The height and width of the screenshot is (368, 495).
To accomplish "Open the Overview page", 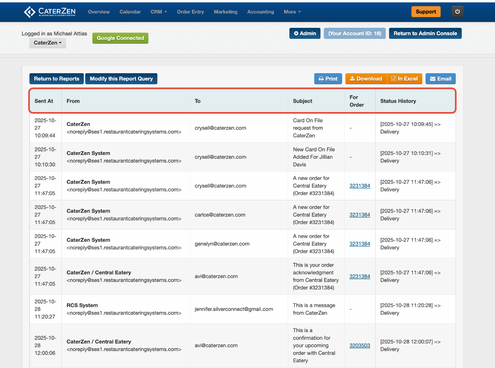I will point(99,12).
